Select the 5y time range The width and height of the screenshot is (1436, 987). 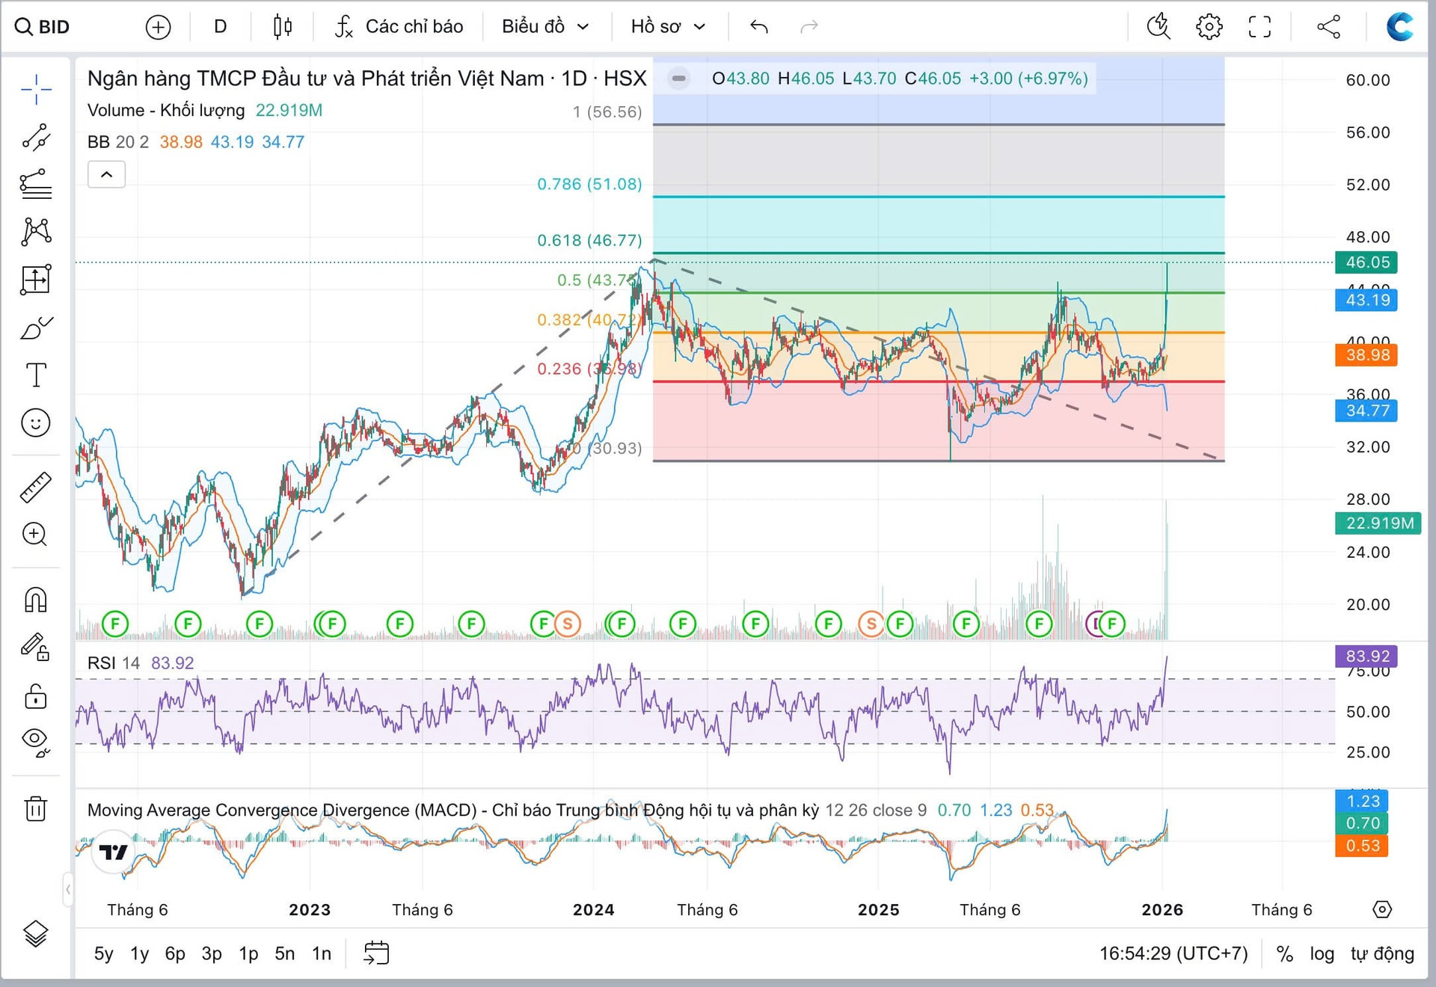tap(104, 954)
